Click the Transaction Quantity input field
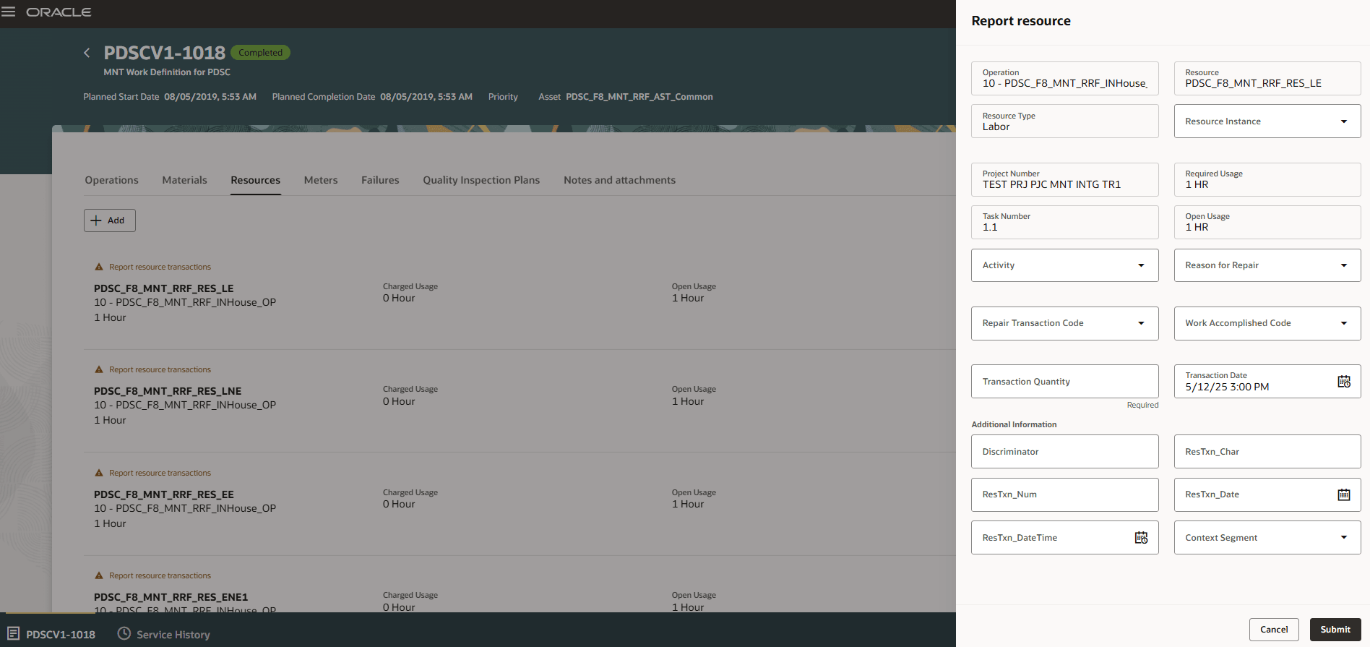The width and height of the screenshot is (1370, 647). 1065,382
